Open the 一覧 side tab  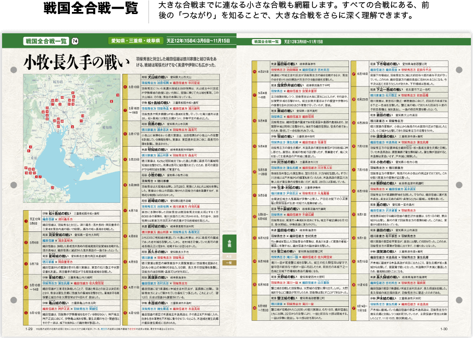[230, 263]
